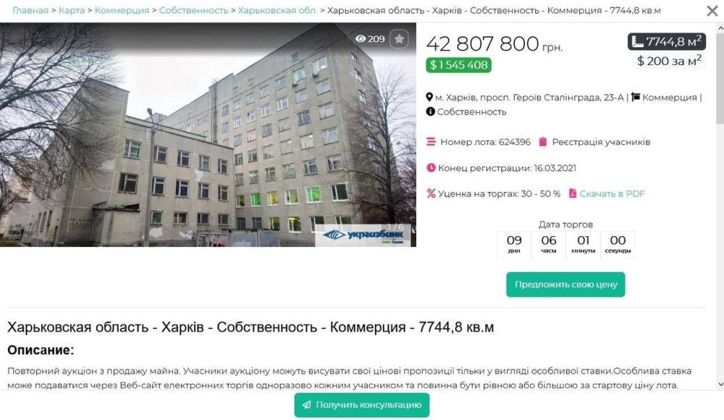Screen dimensions: 724x420
Task: Click Получить консультацию button
Action: click(x=362, y=405)
